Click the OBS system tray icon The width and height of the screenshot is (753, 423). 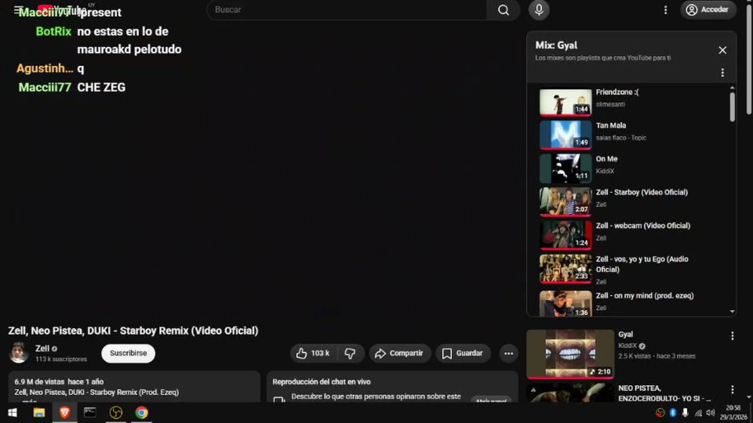[660, 412]
